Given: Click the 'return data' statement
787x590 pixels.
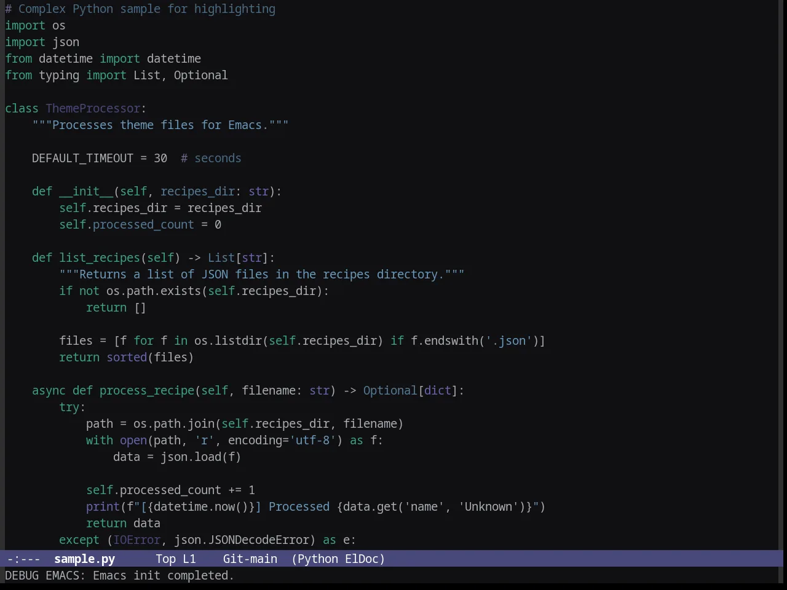Looking at the screenshot, I should click(x=123, y=523).
